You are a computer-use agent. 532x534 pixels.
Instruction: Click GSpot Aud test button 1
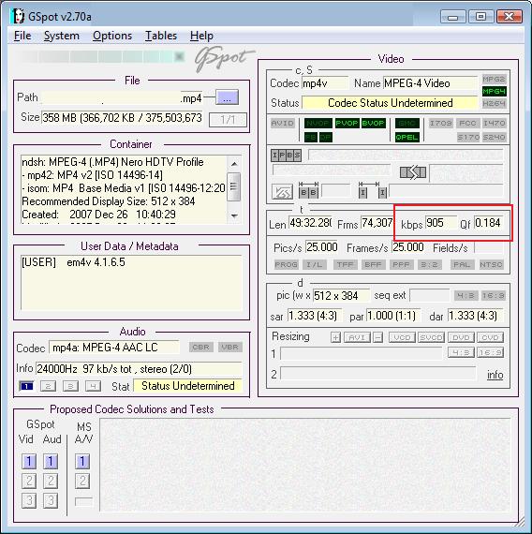(51, 462)
